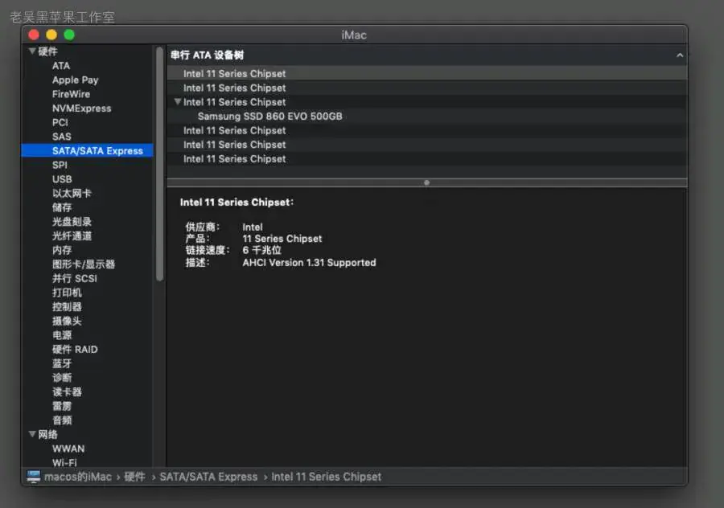Image resolution: width=724 pixels, height=508 pixels.
Task: Select 光盘刻录 in the sidebar
Action: tap(72, 222)
